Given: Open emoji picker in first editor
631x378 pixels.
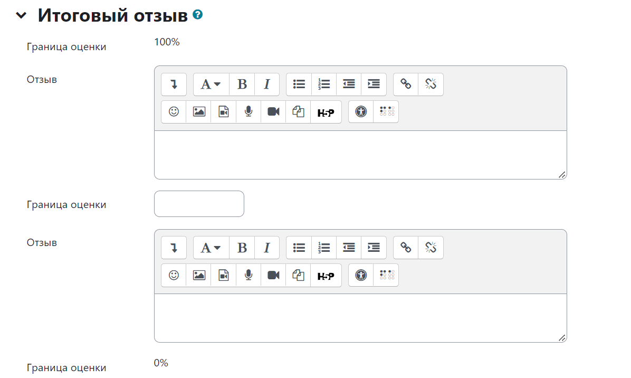Looking at the screenshot, I should point(174,112).
